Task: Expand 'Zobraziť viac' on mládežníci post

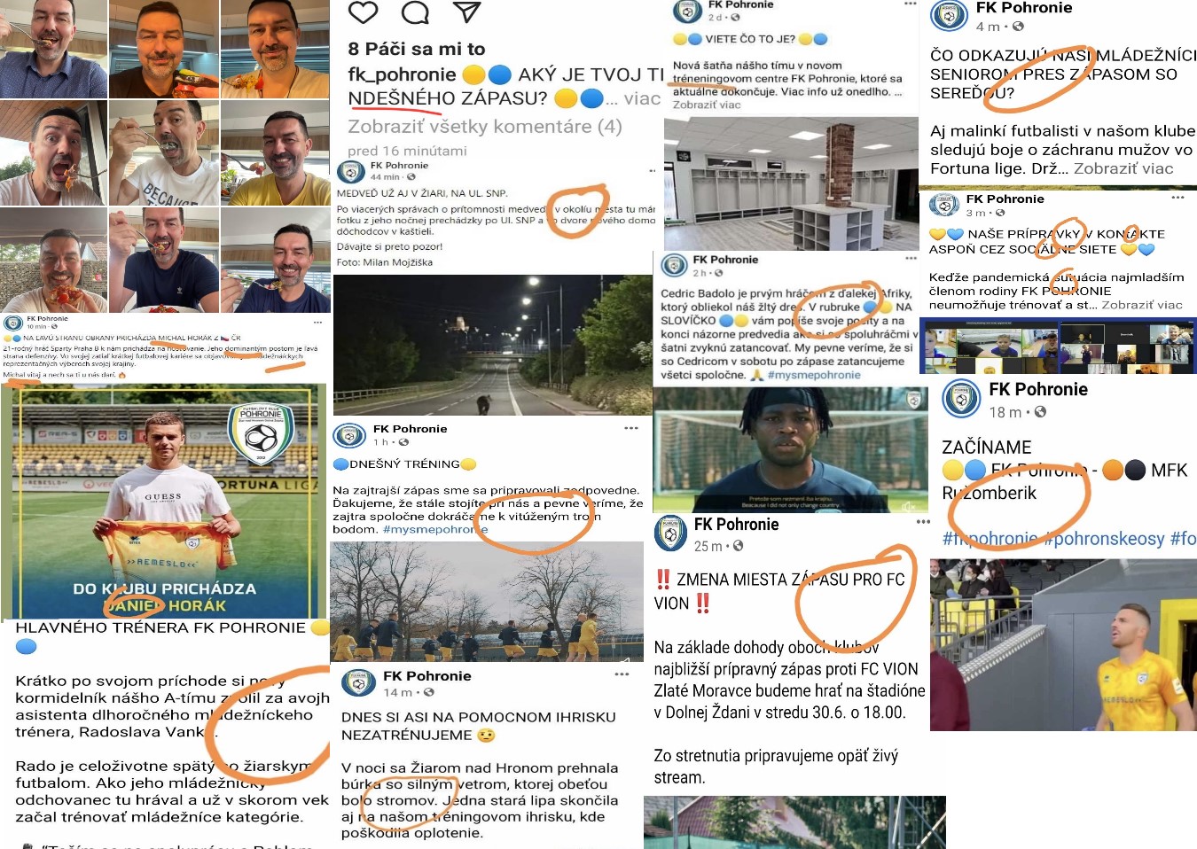Action: pyautogui.click(x=1123, y=168)
